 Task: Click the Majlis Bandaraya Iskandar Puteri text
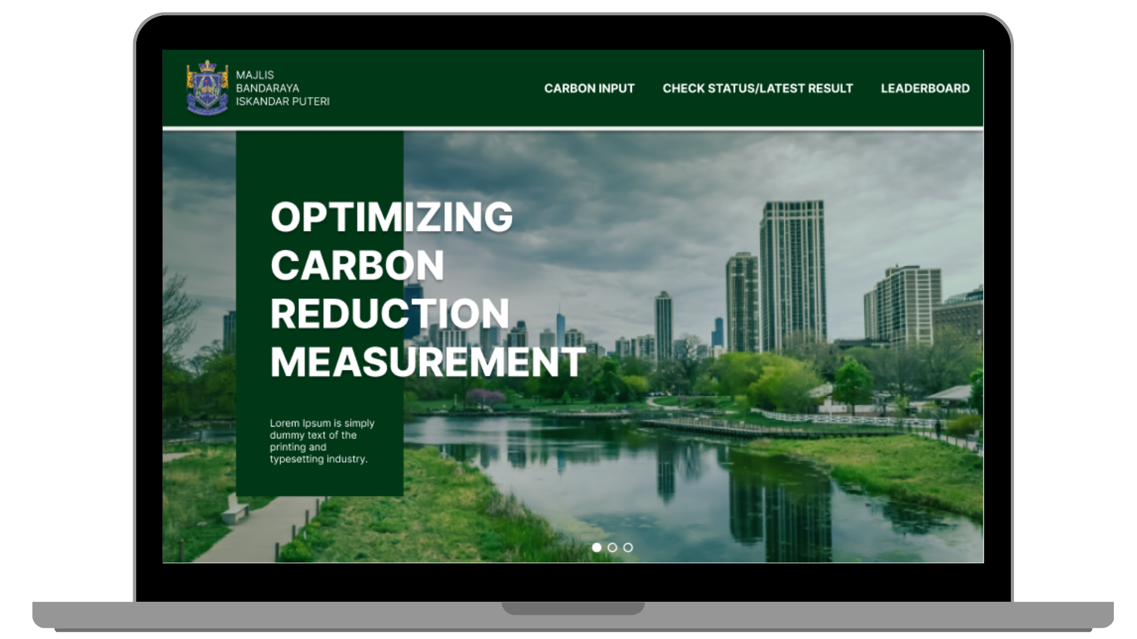point(282,88)
